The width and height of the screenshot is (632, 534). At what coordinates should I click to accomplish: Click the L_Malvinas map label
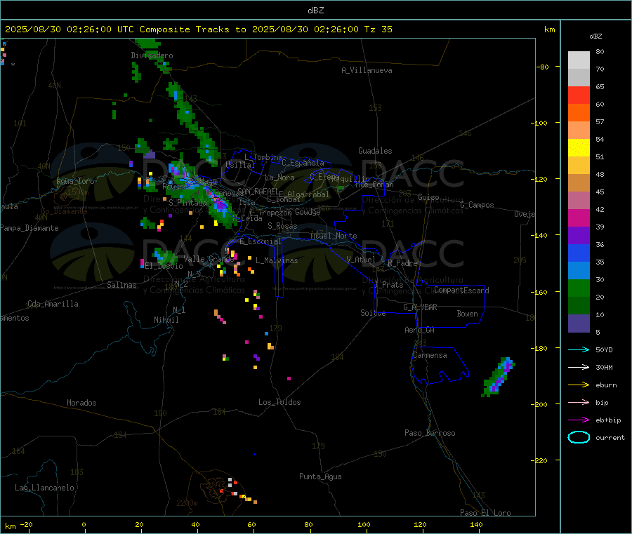point(277,260)
